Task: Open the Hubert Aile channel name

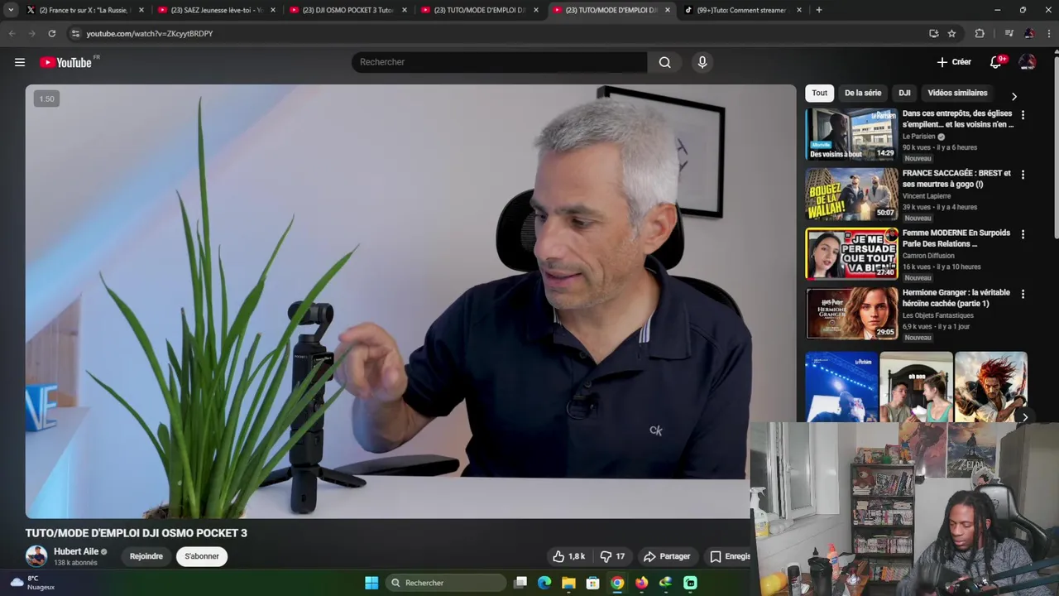Action: pyautogui.click(x=76, y=551)
